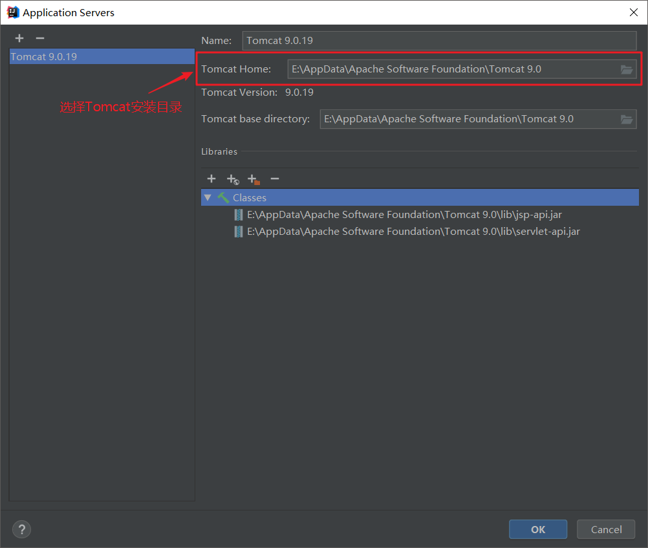Image resolution: width=648 pixels, height=548 pixels.
Task: Remove the selected library entry
Action: click(275, 179)
